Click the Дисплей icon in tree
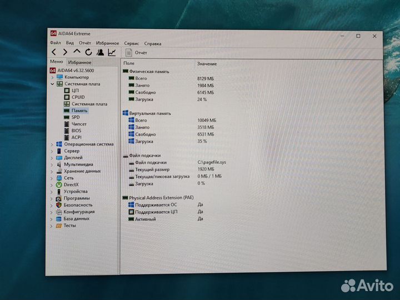Viewport: 400px width, 300px height. 59,158
